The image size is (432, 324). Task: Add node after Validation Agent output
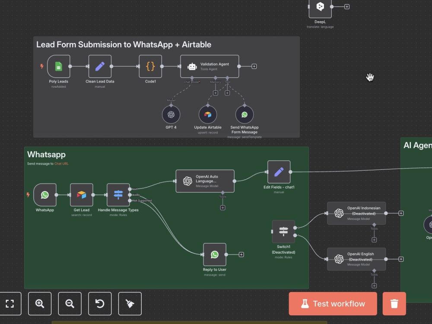(x=254, y=67)
